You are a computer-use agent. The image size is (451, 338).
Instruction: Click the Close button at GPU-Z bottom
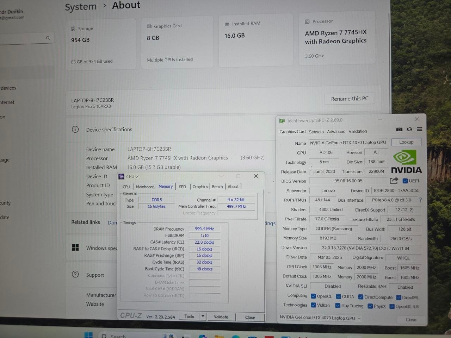click(x=411, y=320)
